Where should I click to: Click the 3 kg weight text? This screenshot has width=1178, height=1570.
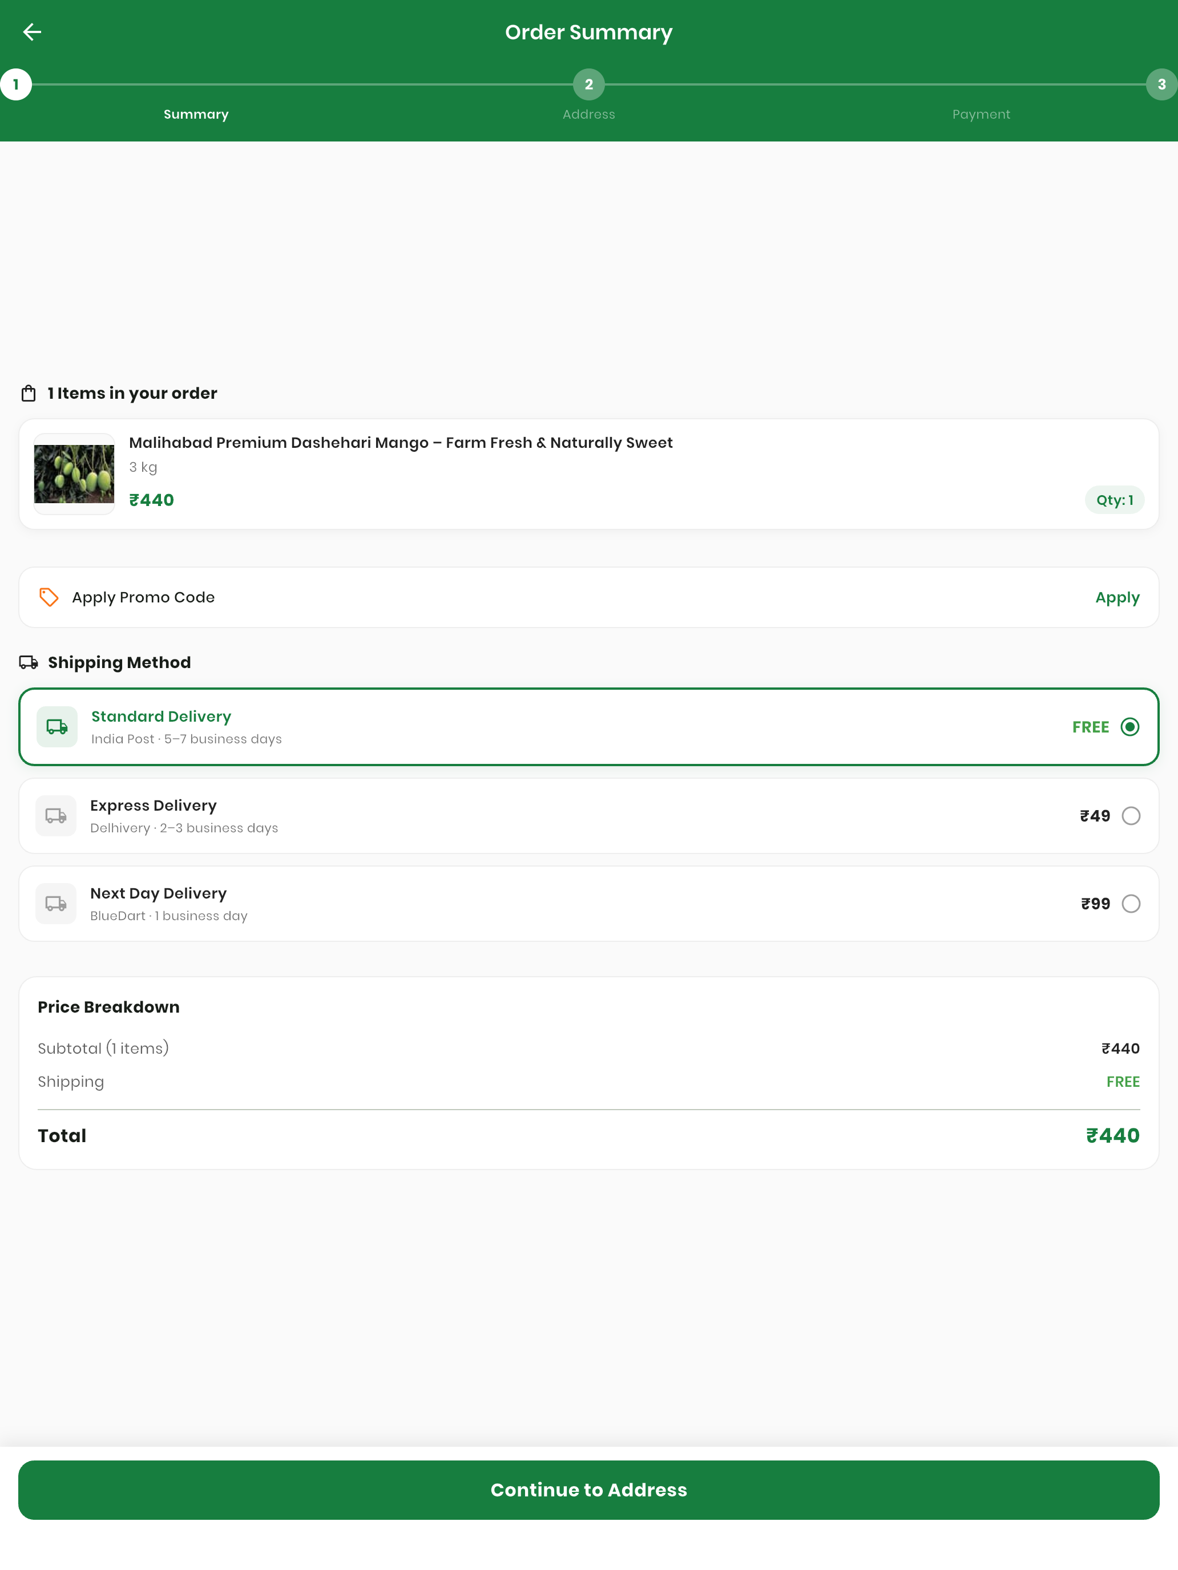coord(143,467)
